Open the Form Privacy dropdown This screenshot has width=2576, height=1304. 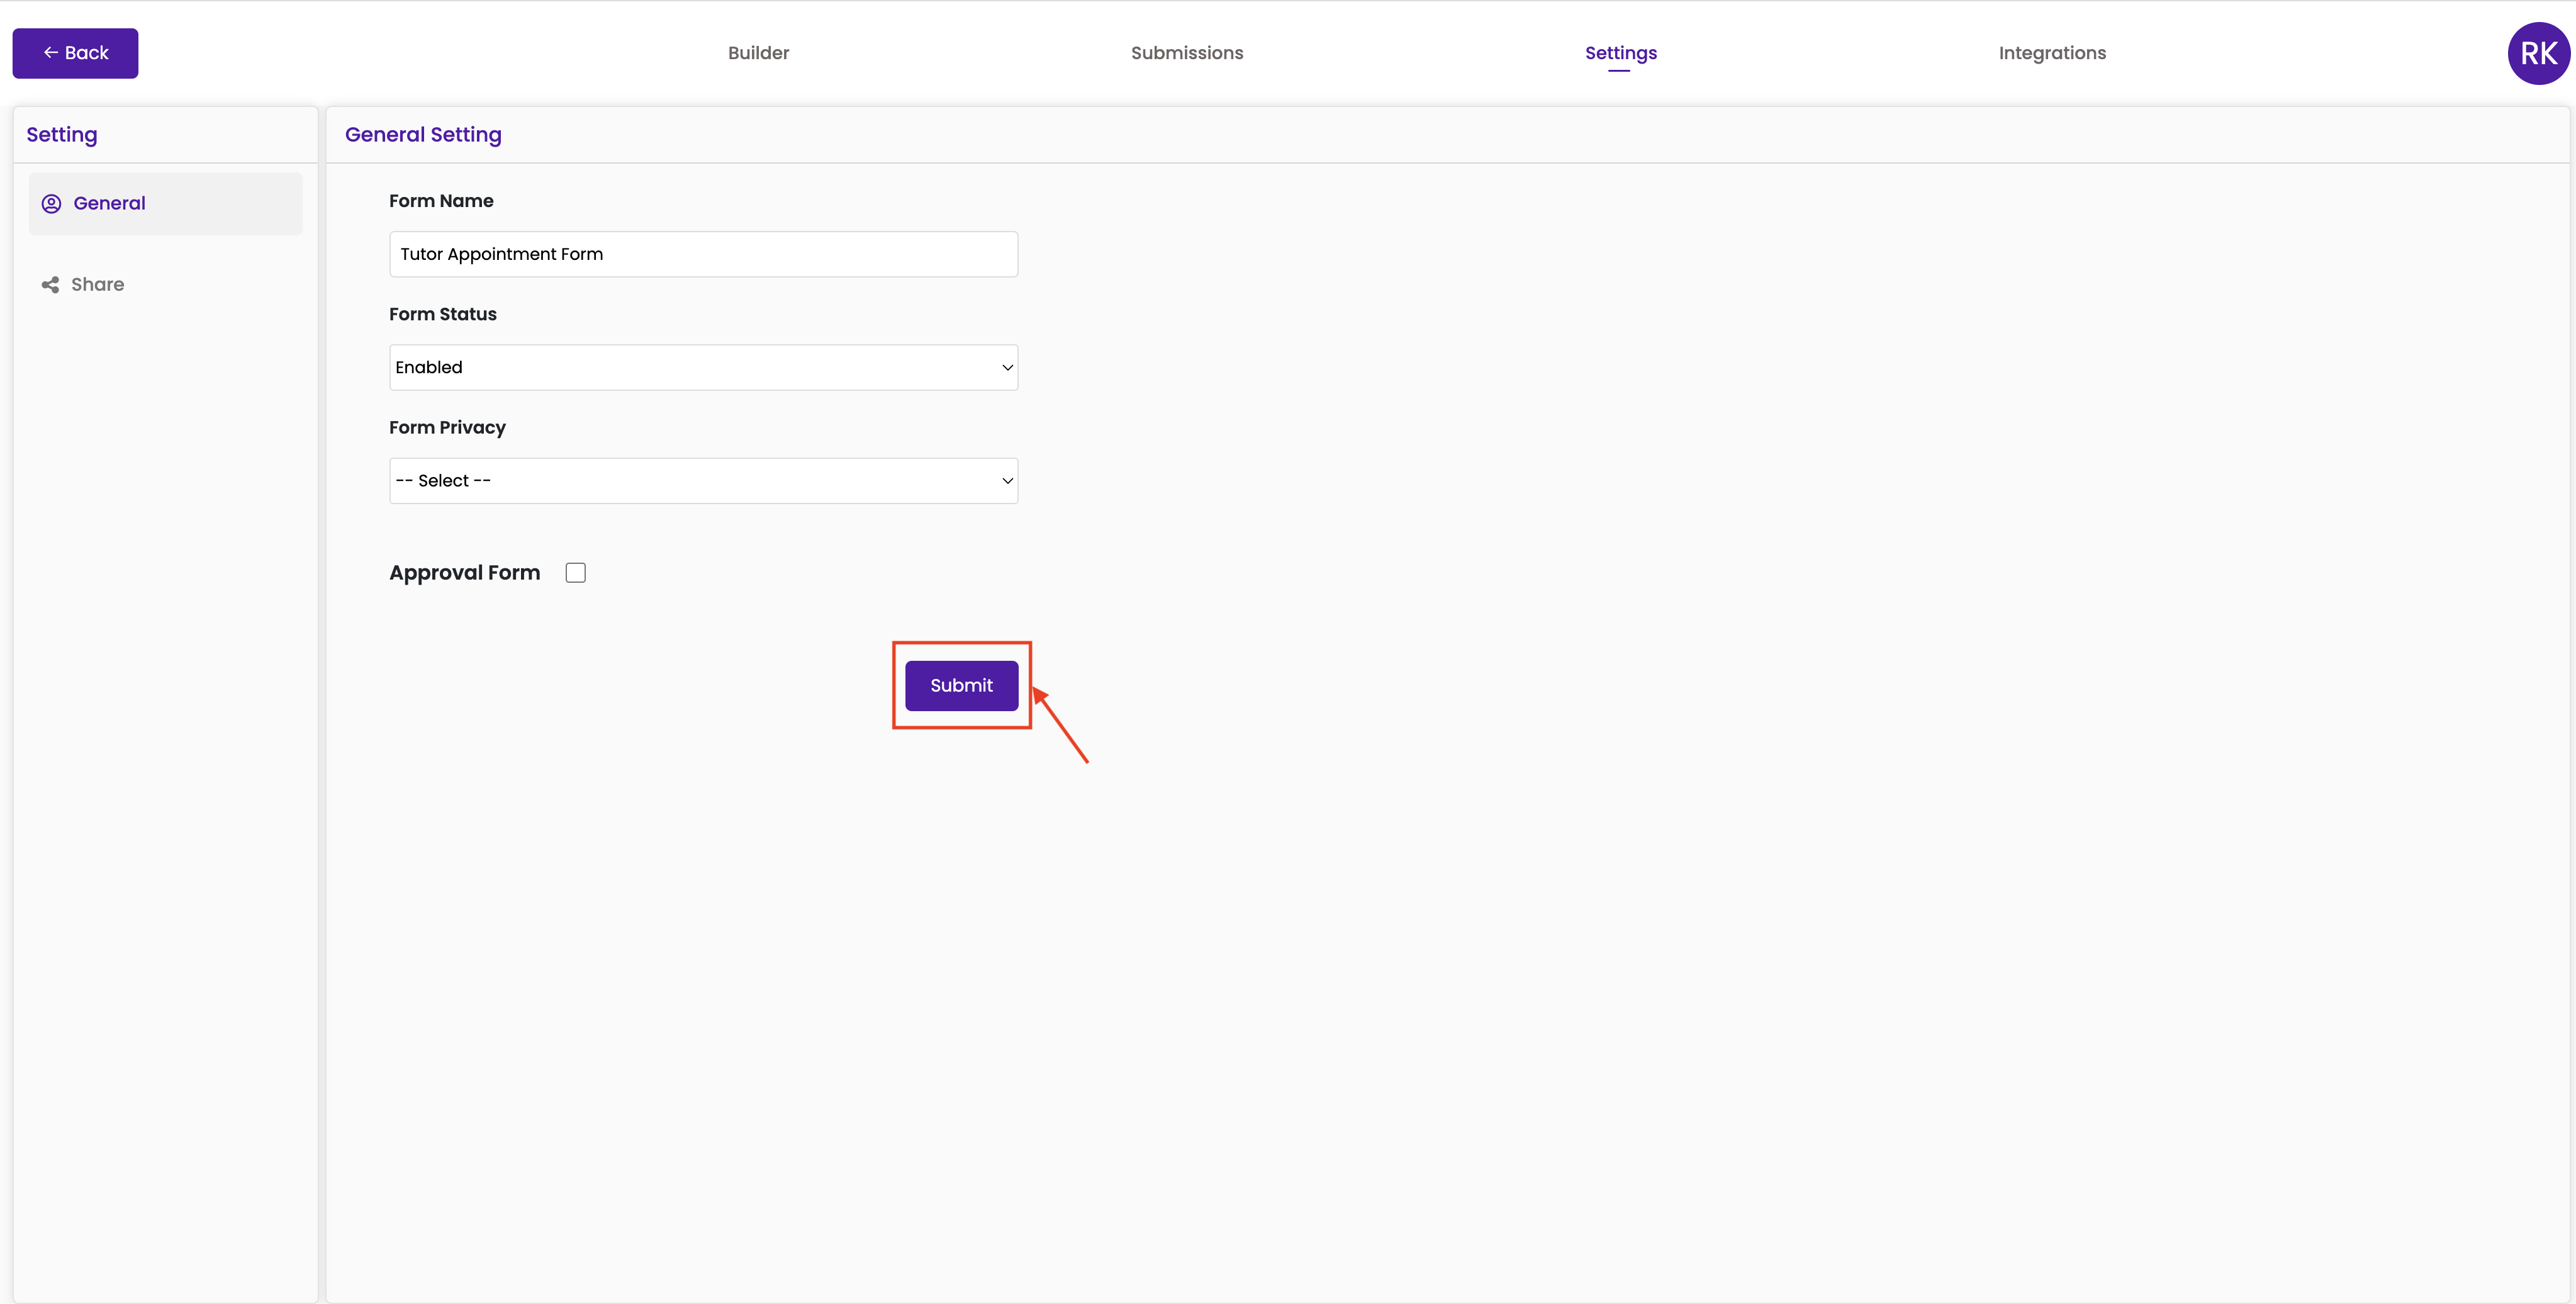click(x=703, y=481)
